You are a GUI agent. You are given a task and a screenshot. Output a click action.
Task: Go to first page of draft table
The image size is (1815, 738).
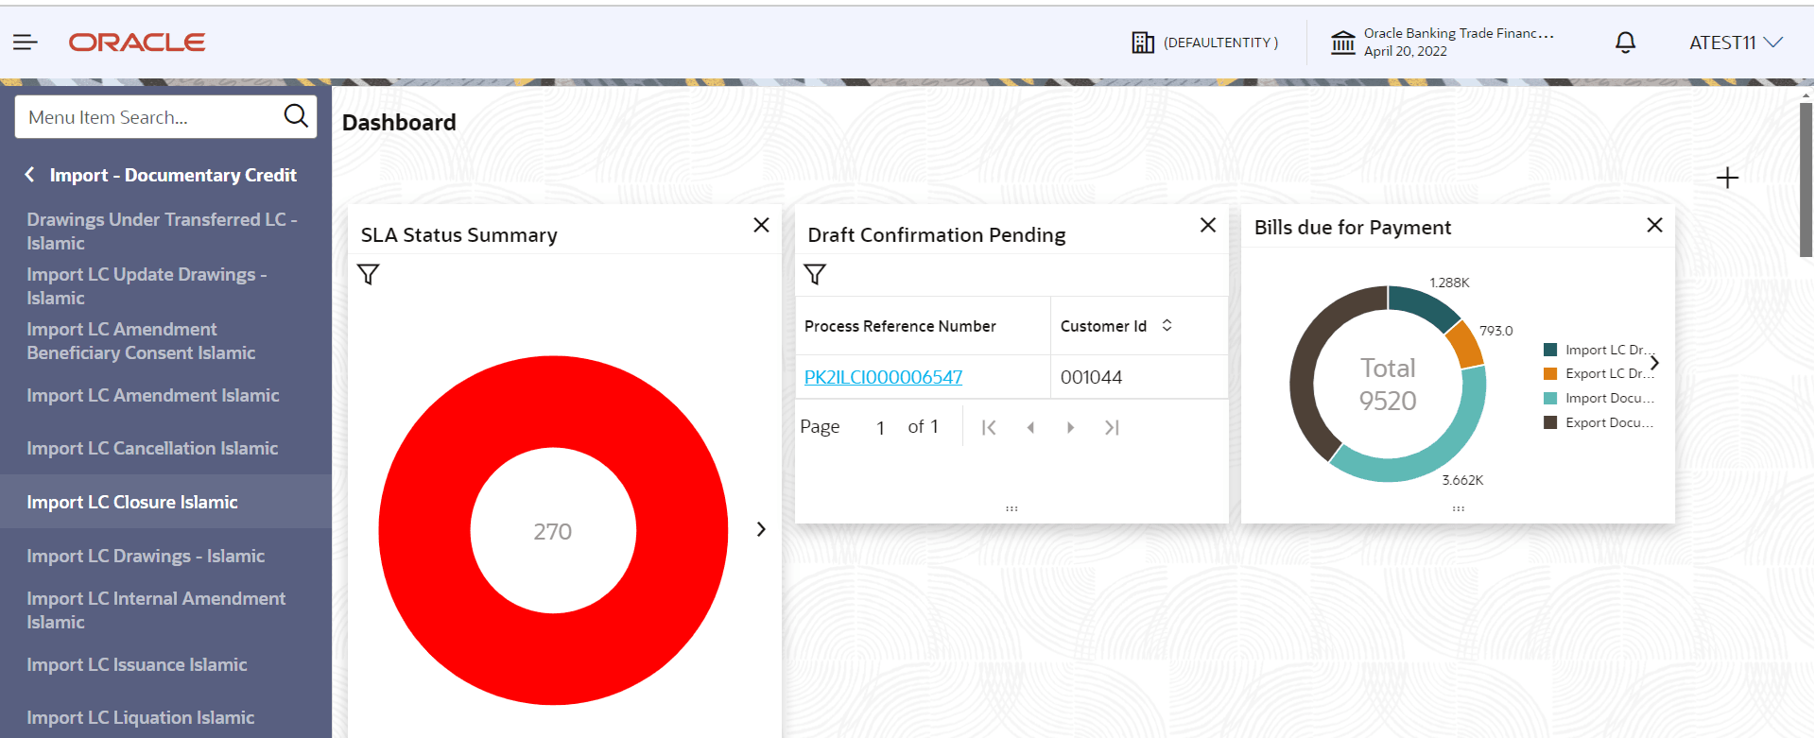[x=989, y=427]
